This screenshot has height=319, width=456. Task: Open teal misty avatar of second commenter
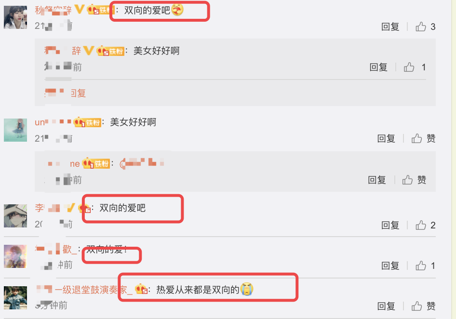(15, 130)
